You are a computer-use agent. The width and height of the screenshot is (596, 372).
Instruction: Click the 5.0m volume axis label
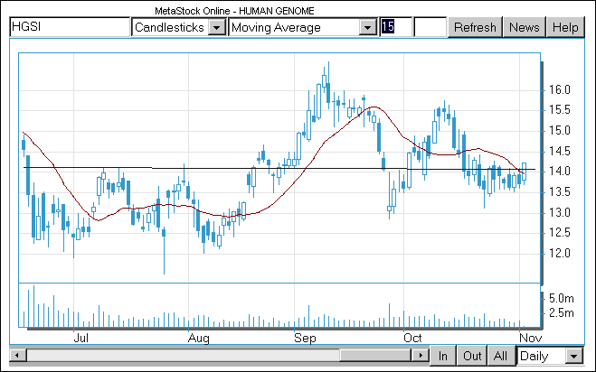click(562, 299)
